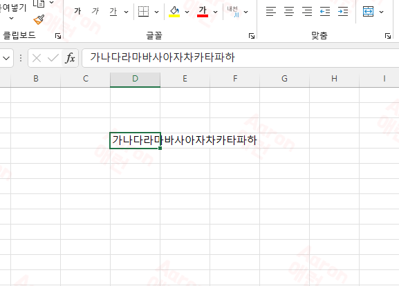Open underline style dropdown arrow
The image size is (399, 286).
click(x=127, y=12)
